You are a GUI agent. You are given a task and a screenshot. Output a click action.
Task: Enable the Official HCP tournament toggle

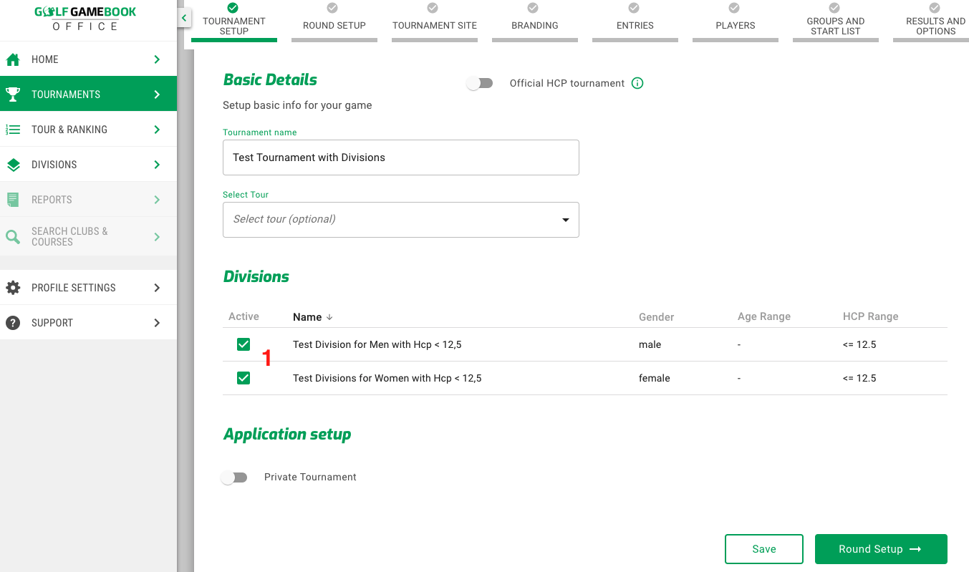[x=480, y=83]
